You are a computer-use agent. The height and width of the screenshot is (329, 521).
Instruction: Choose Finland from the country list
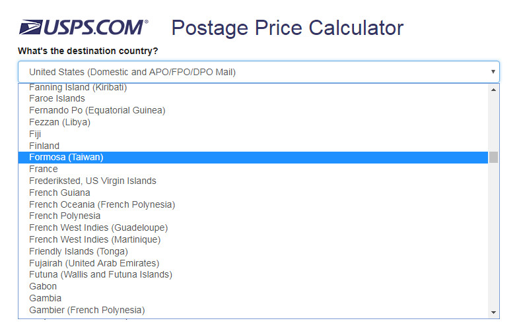(44, 146)
